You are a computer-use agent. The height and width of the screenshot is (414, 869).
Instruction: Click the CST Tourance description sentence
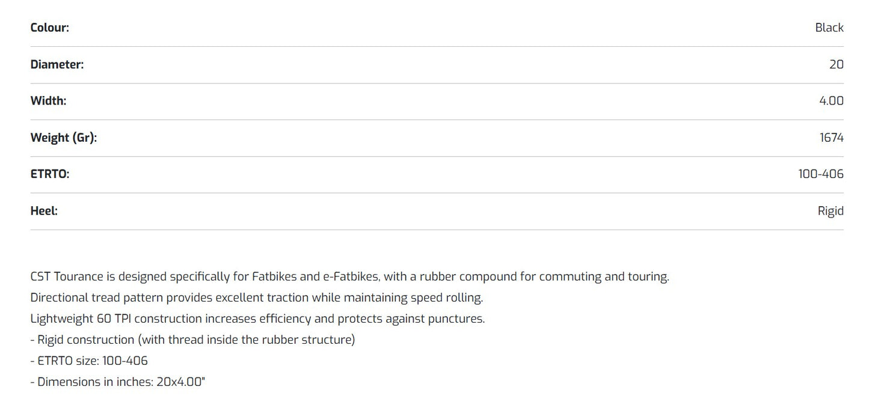tap(349, 277)
